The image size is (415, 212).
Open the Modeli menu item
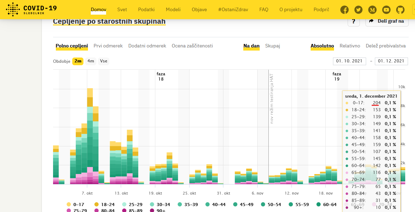[173, 10]
